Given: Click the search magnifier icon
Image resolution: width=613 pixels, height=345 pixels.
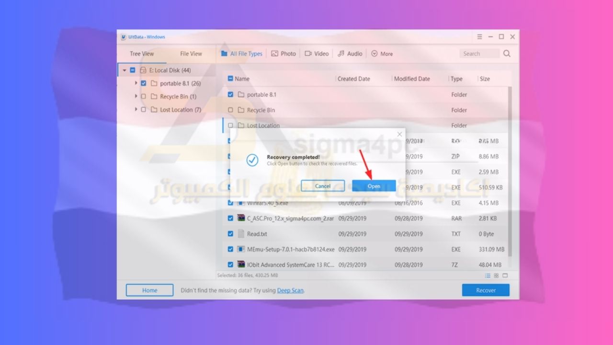Looking at the screenshot, I should pyautogui.click(x=507, y=54).
